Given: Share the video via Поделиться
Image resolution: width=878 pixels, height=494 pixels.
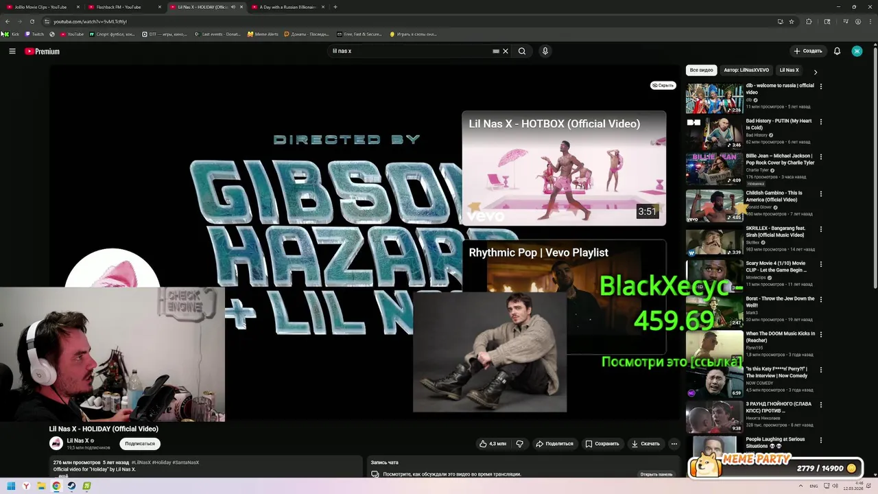Looking at the screenshot, I should (554, 444).
